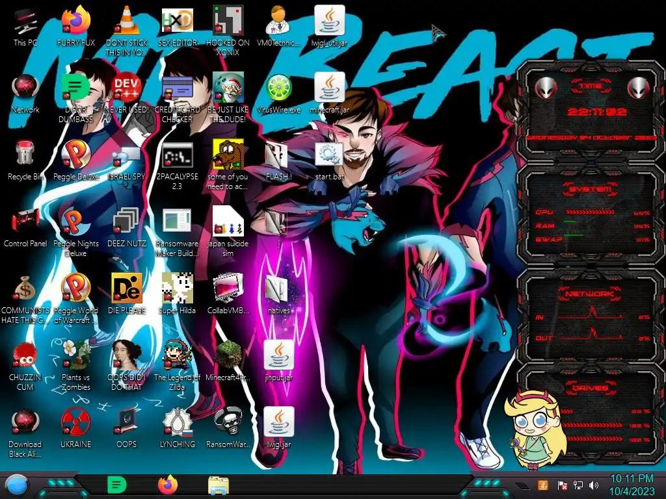Click the HxD hex editor desktop icon
This screenshot has height=499, width=666.
tap(178, 21)
